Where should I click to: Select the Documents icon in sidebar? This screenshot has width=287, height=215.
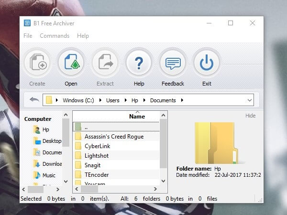(x=37, y=152)
